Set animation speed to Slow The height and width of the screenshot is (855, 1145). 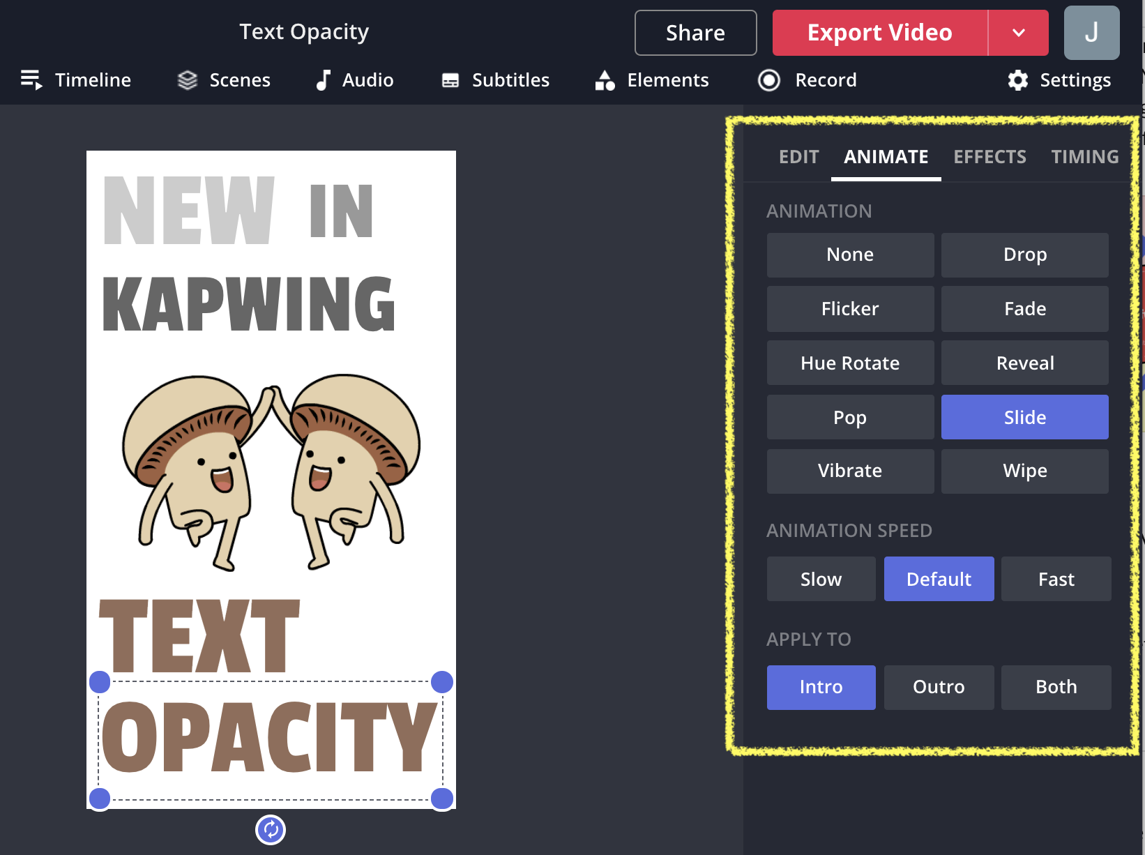click(x=821, y=579)
